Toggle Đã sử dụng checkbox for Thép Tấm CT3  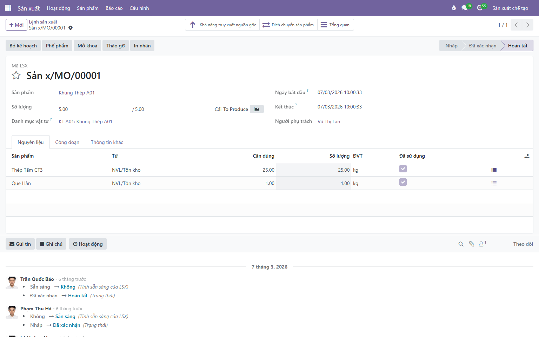(x=403, y=169)
